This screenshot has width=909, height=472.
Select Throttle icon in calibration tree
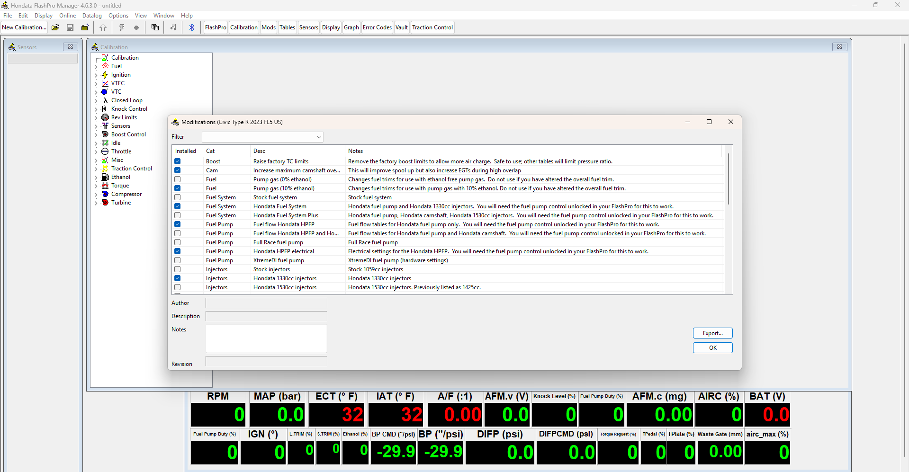click(x=105, y=151)
